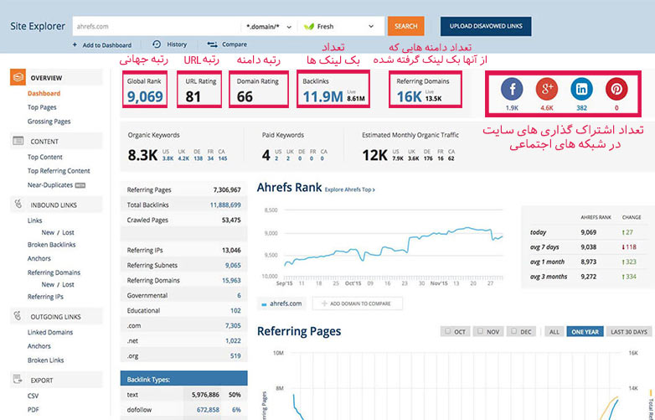The width and height of the screenshot is (655, 420).
Task: Click the Export section icon
Action: pos(18,380)
